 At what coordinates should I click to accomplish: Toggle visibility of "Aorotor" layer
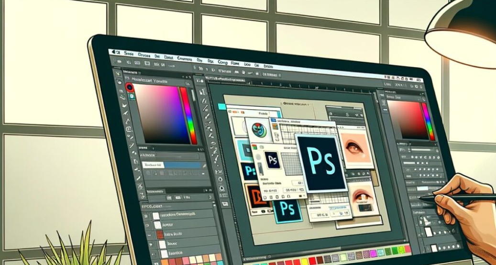coord(146,225)
